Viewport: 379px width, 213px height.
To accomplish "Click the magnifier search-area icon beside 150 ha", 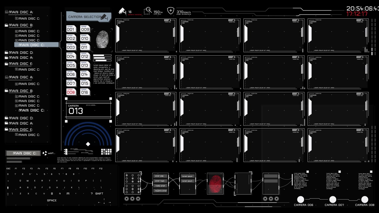I will pos(148,11).
